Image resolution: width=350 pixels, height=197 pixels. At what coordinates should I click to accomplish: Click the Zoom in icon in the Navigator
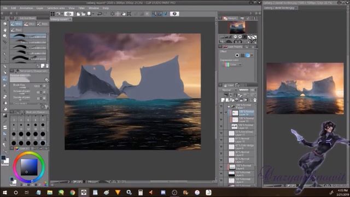240,37
